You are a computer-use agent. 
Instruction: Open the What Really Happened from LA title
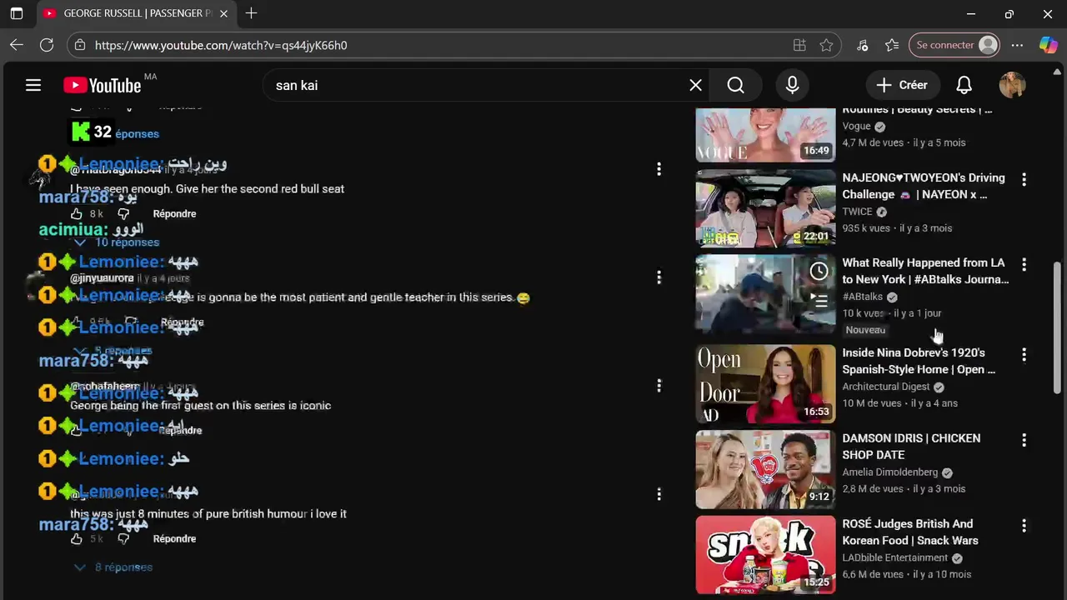coord(925,271)
